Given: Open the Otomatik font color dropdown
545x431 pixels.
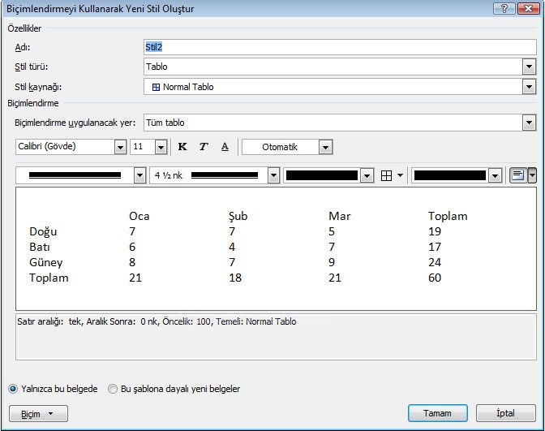Looking at the screenshot, I should point(325,147).
